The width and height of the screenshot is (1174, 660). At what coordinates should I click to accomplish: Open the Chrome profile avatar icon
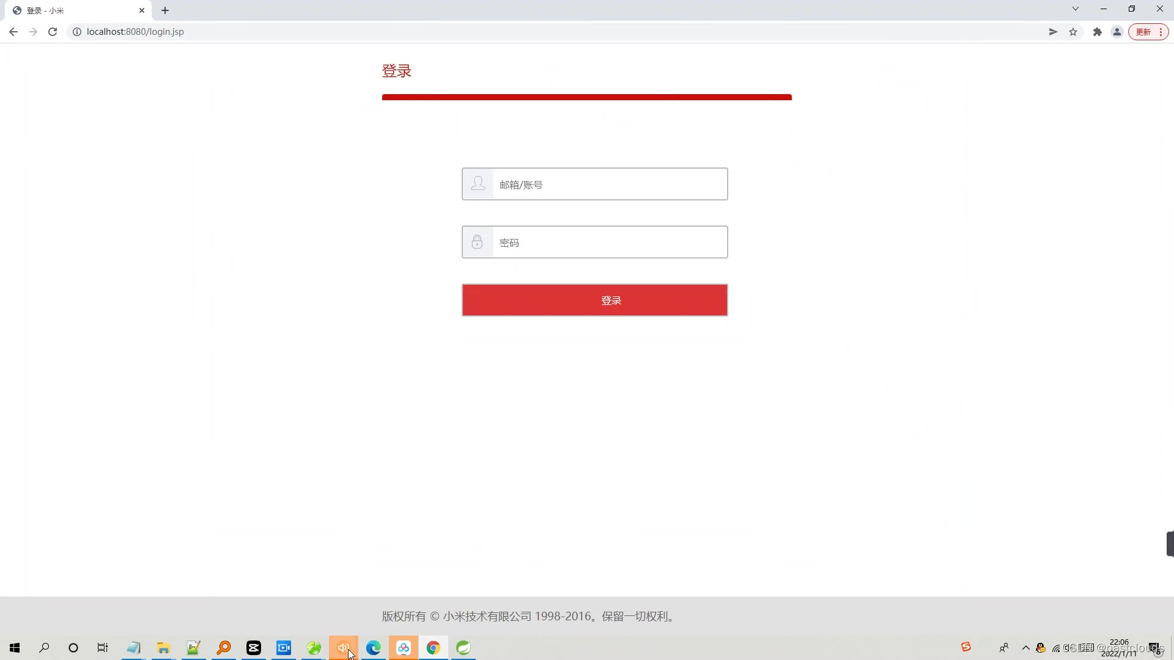click(1117, 32)
